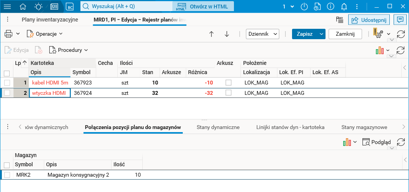Click the Różnica value -32
The width and height of the screenshot is (409, 192).
(209, 93)
